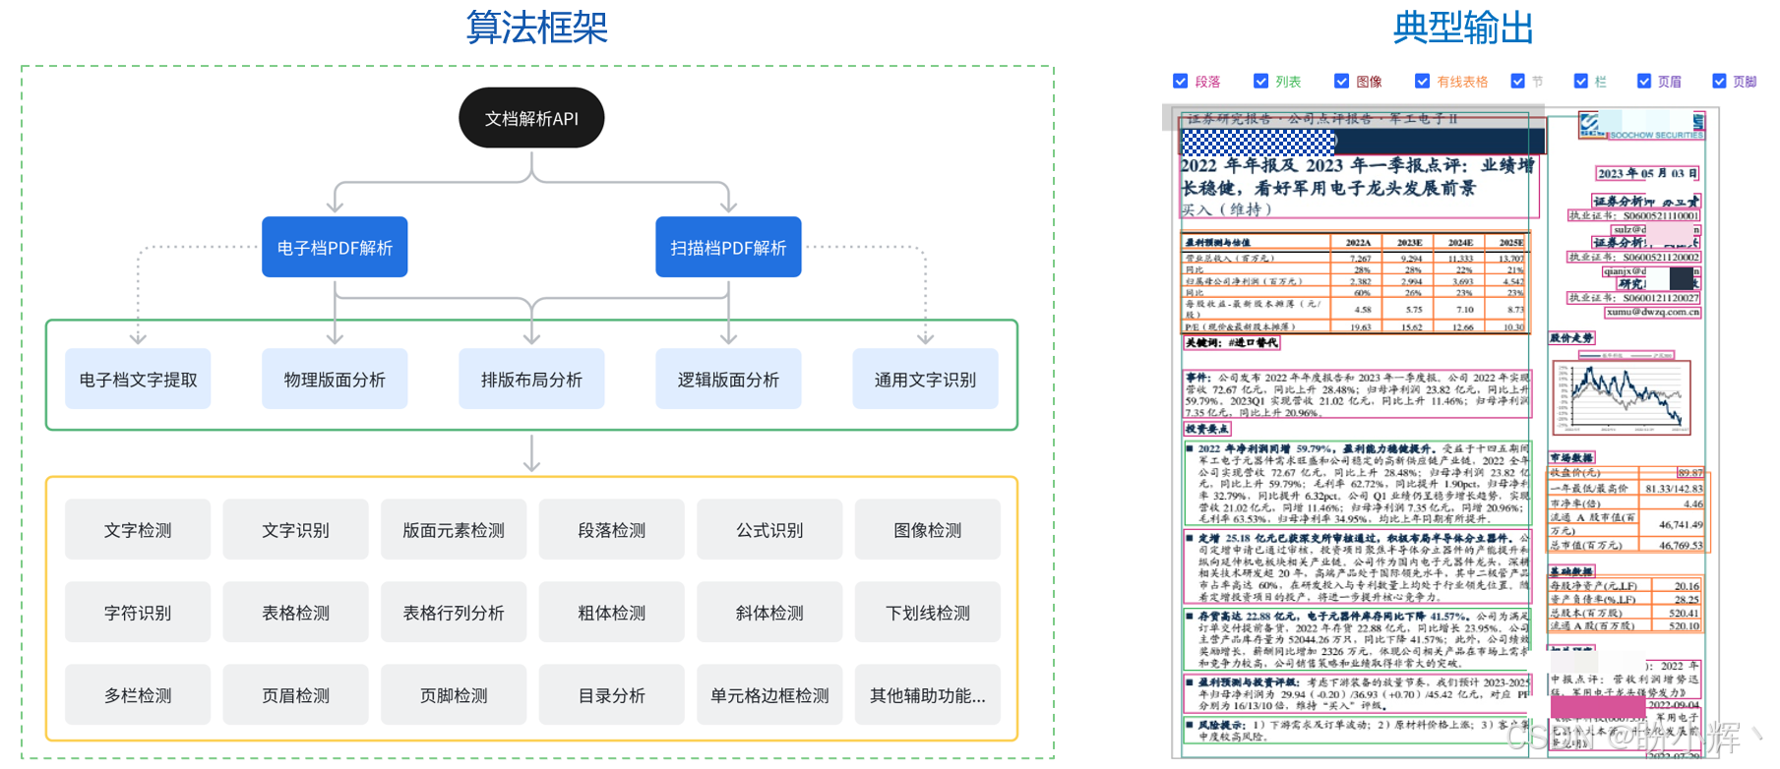Screen dimensions: 1780x769
Task: Click the 风险提示 paragraph in the report
Action: (1356, 731)
